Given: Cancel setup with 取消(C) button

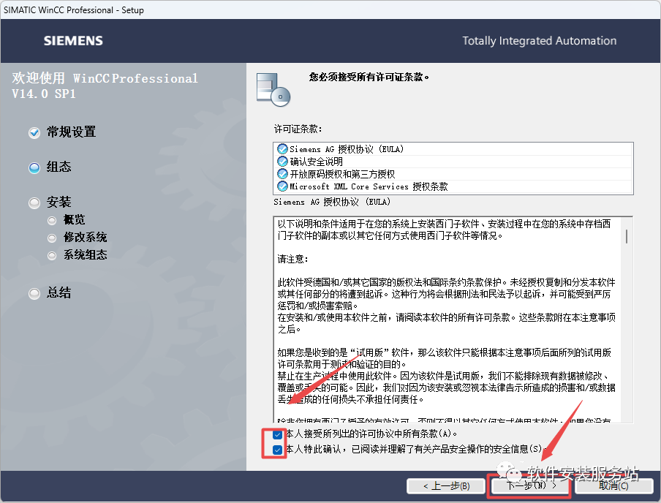Looking at the screenshot, I should 613,485.
